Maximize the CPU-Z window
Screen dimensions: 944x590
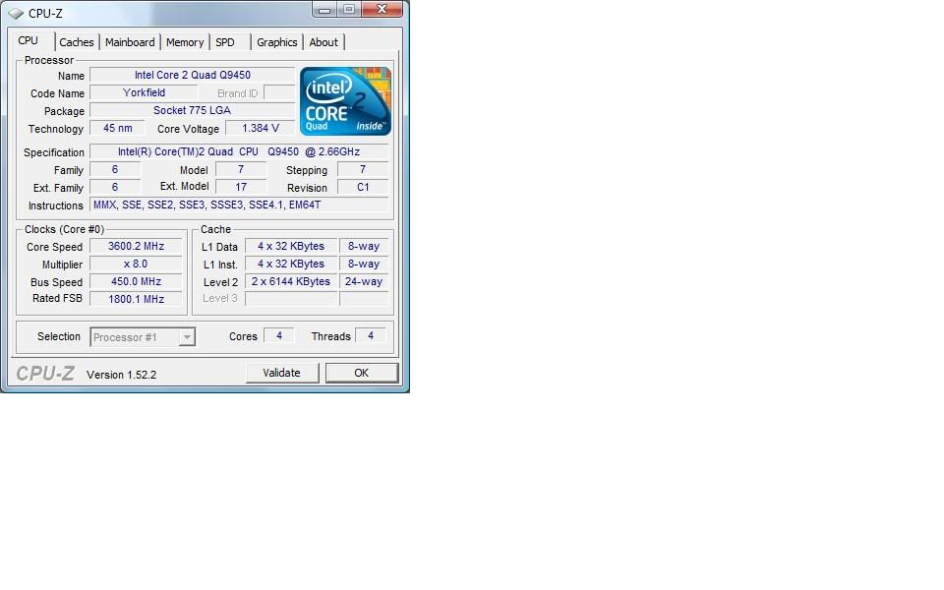click(349, 9)
